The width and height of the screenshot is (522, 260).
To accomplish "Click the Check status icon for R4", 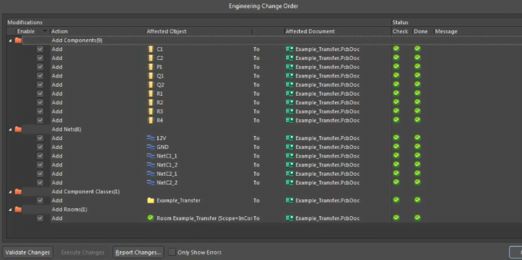I will [x=396, y=120].
